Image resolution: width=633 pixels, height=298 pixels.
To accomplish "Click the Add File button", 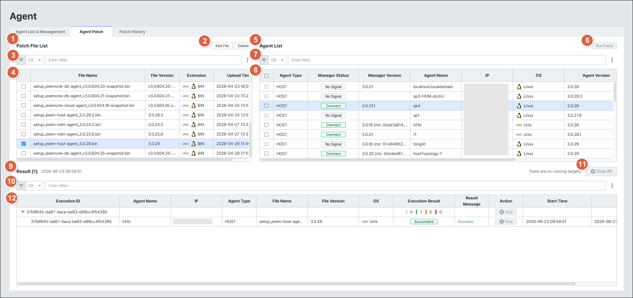I will (x=222, y=46).
